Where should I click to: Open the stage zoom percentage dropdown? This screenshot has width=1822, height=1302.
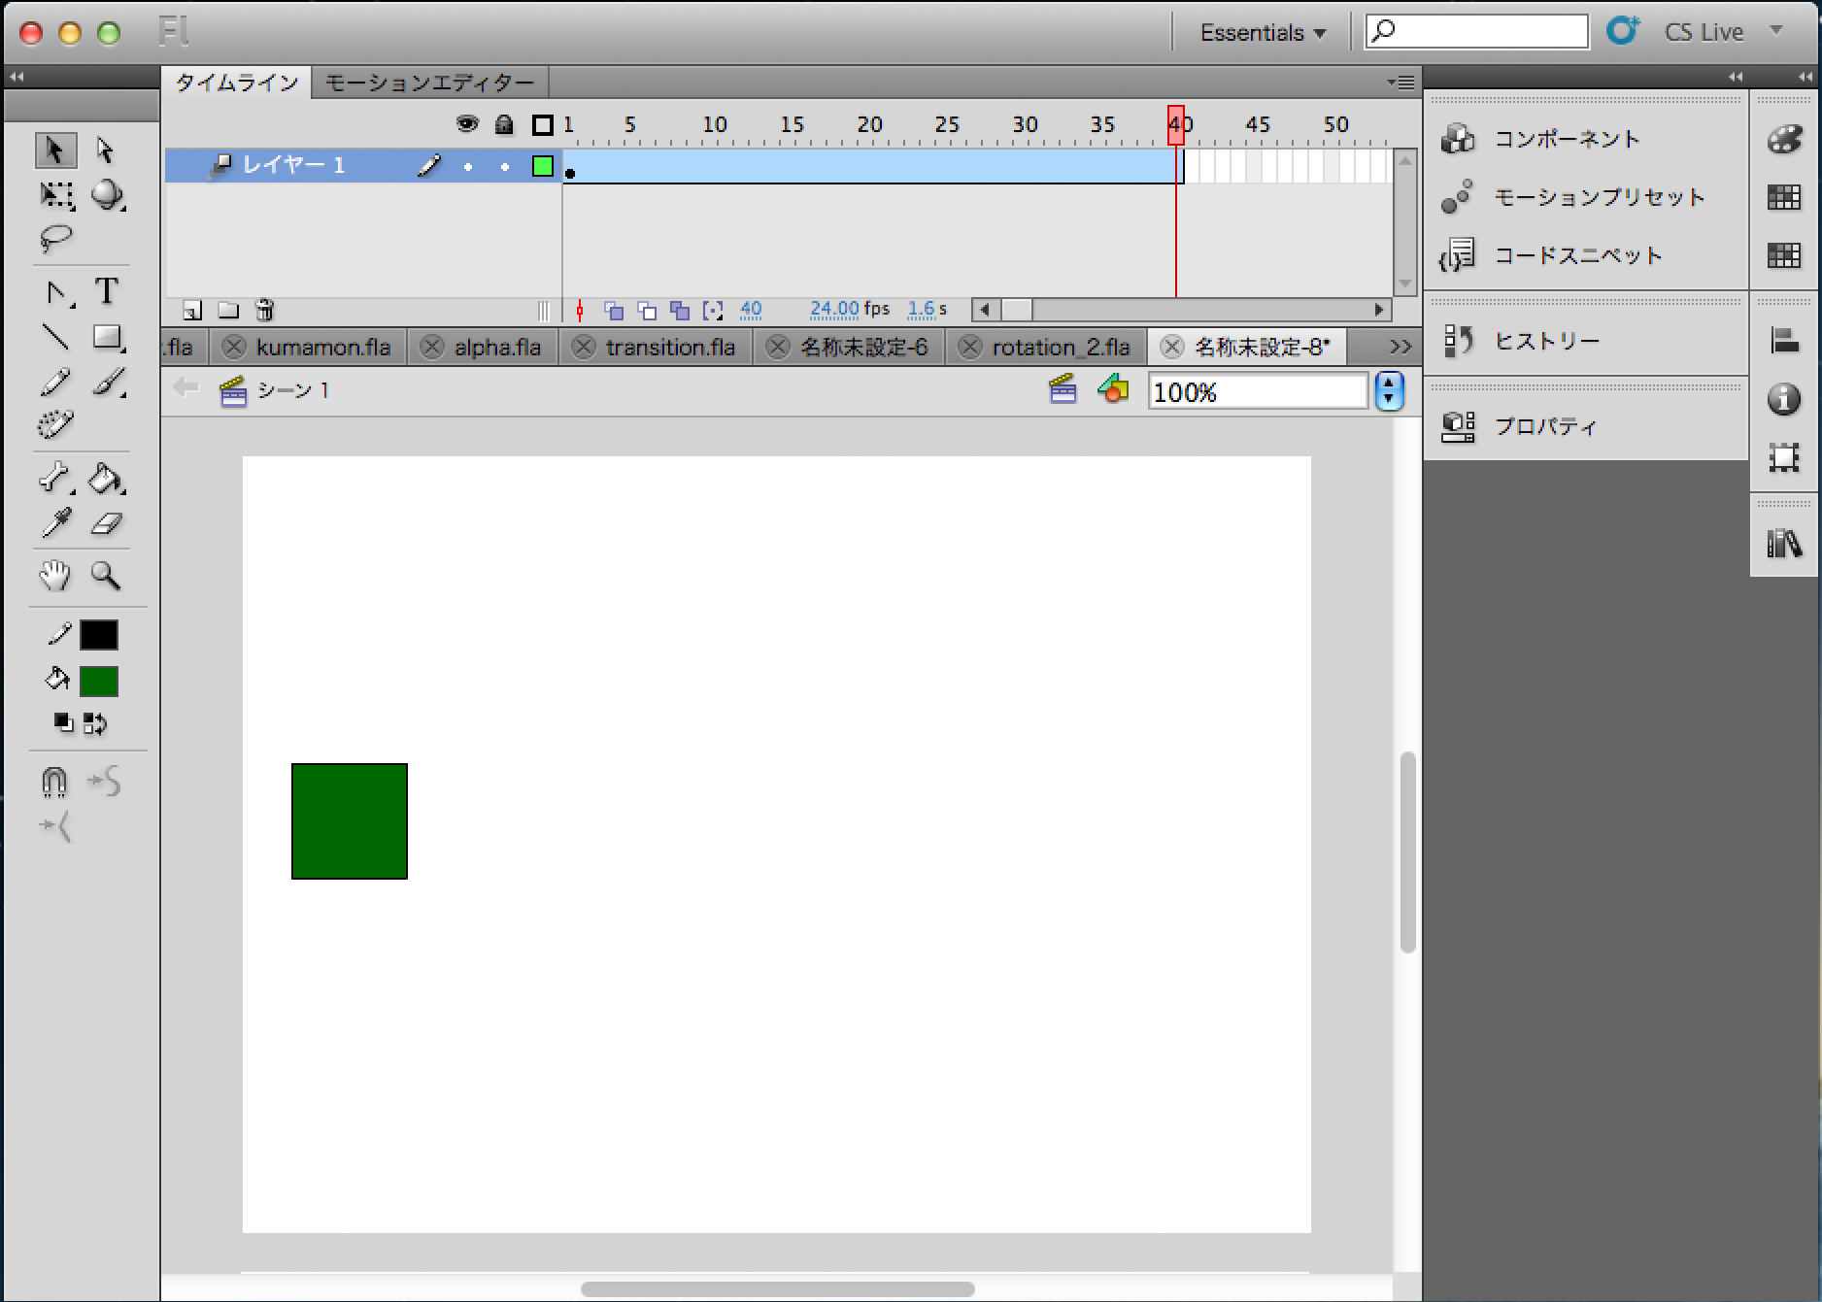tap(1390, 391)
